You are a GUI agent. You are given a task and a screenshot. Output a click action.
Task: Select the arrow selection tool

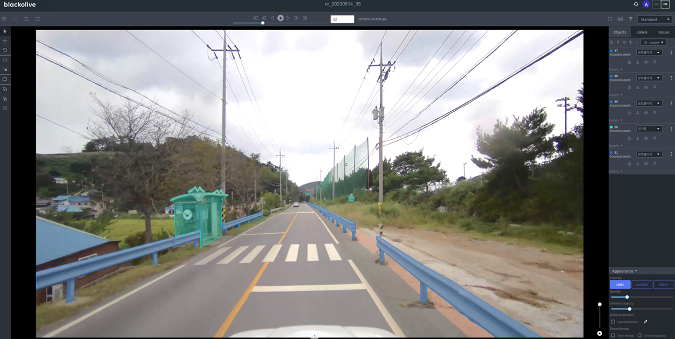pyautogui.click(x=4, y=31)
